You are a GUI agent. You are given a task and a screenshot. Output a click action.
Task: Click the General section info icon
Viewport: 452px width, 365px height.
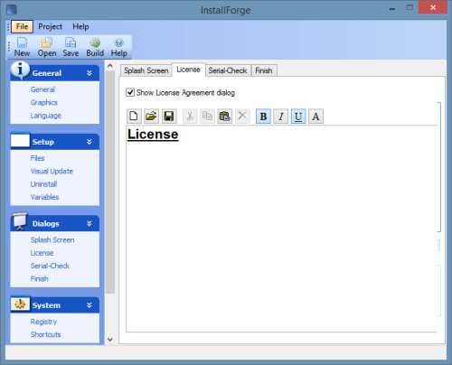tap(20, 70)
